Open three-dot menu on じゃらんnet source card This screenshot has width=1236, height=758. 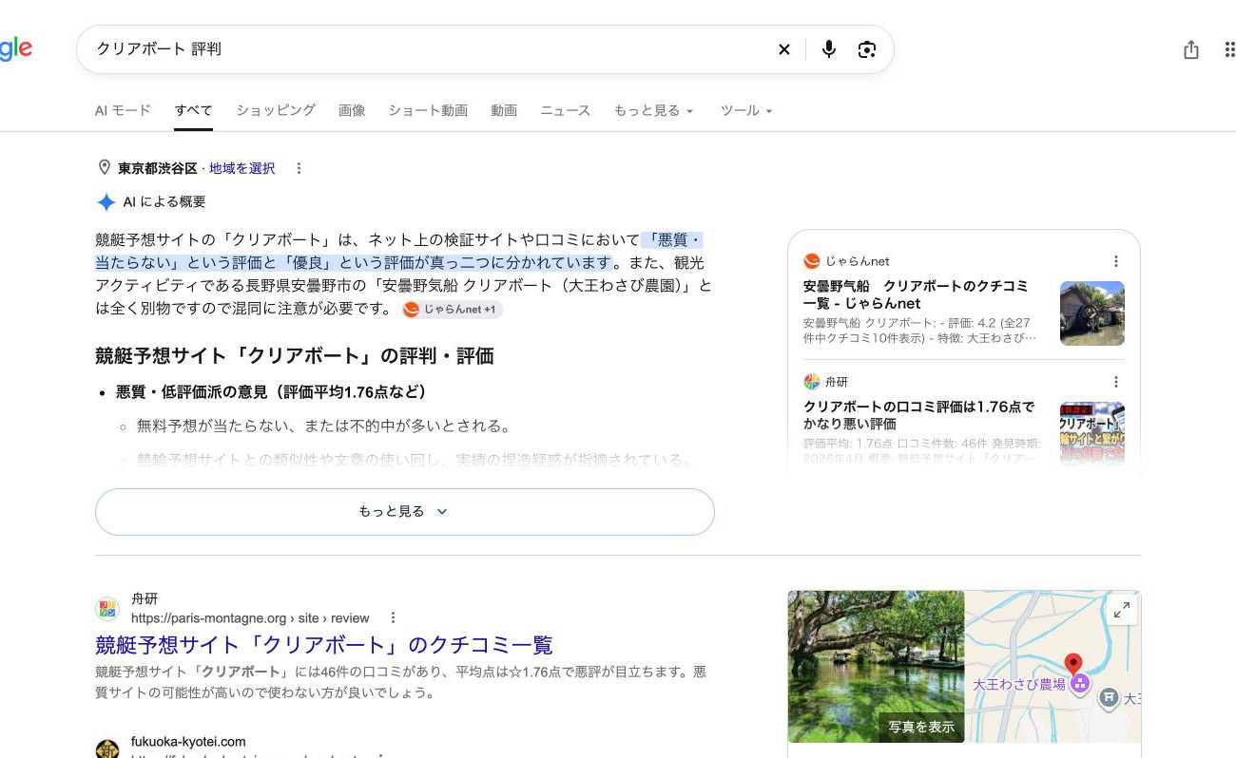tap(1116, 261)
